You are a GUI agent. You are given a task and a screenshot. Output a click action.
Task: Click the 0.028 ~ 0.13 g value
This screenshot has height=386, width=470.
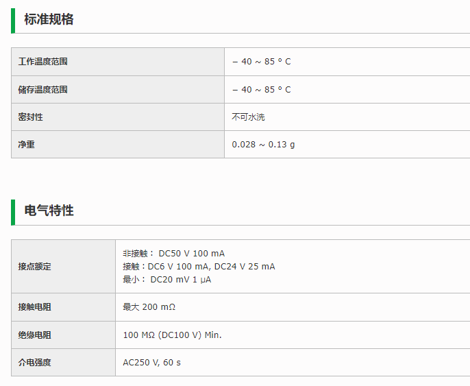coord(263,145)
